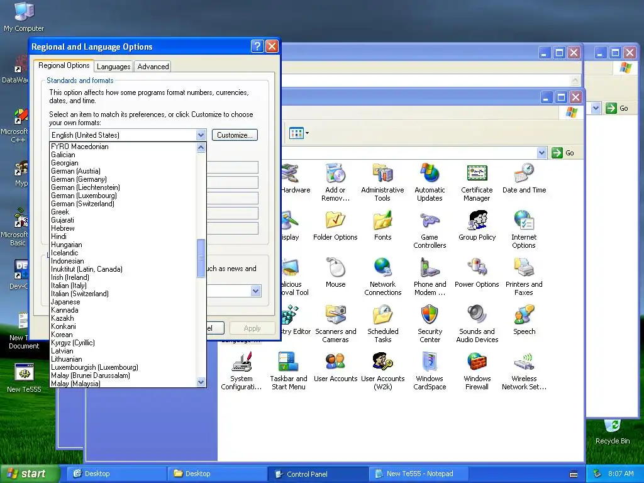Open Fonts icon in Control Panel
The image size is (644, 483).
[383, 226]
